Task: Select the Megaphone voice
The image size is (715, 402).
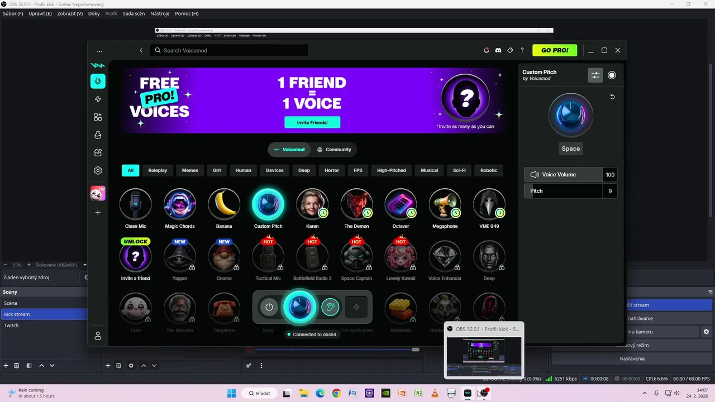Action: pyautogui.click(x=445, y=204)
